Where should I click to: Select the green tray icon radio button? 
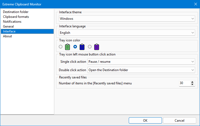click(x=60, y=47)
